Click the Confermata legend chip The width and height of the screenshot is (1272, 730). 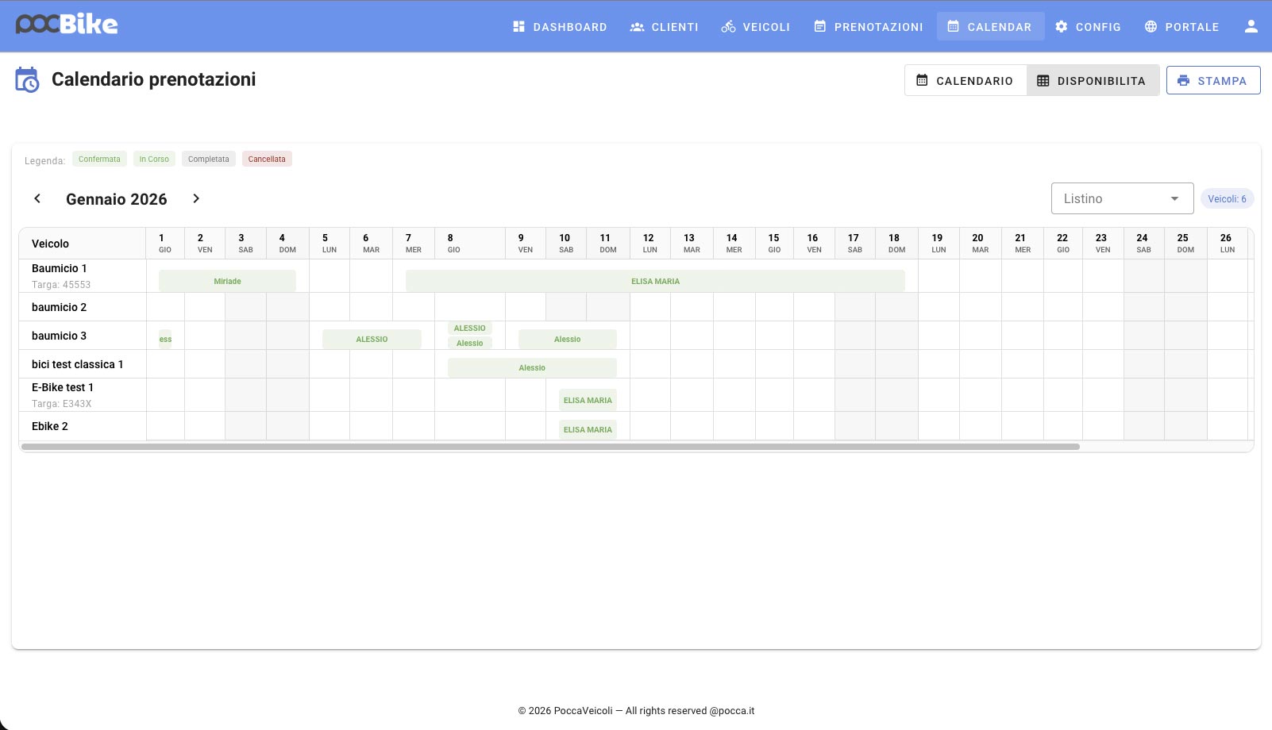point(99,159)
